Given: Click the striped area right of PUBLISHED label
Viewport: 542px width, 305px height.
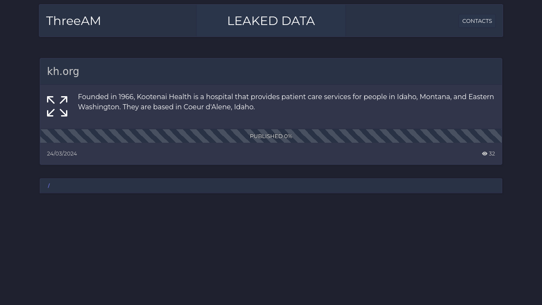Looking at the screenshot, I should [x=397, y=136].
